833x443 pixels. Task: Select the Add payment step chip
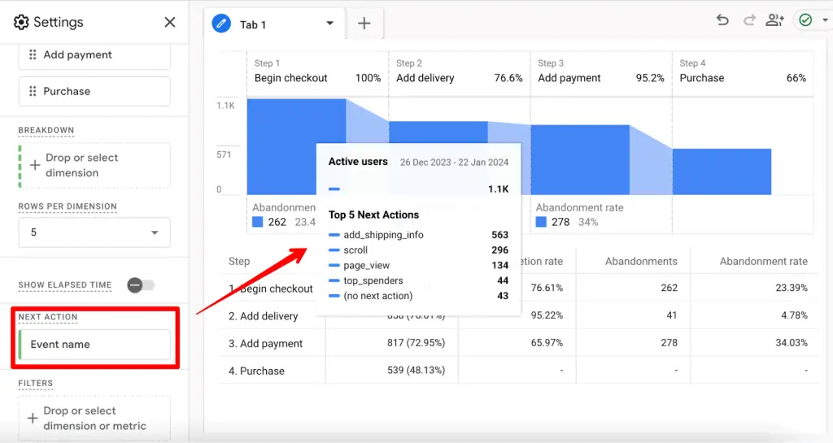94,56
